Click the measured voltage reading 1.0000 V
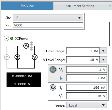 point(22,84)
